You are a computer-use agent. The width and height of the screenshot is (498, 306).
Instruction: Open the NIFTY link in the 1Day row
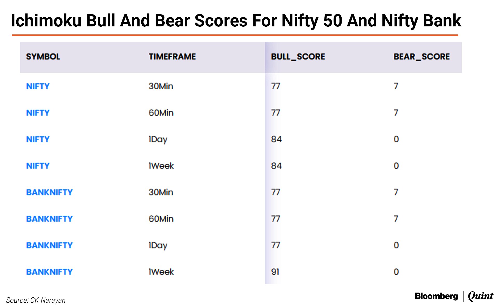38,139
